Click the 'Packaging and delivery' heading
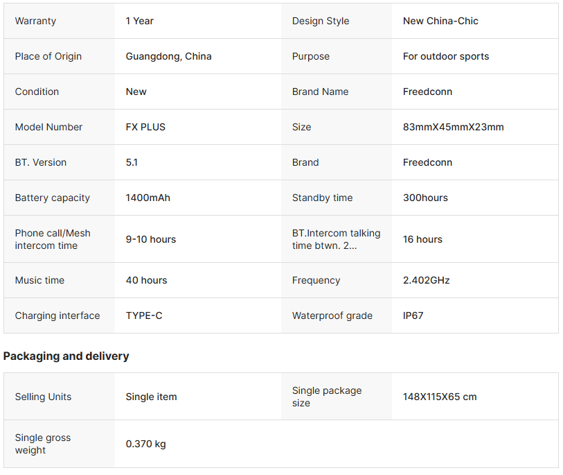Viewport: 563px width, 475px height. (x=66, y=356)
